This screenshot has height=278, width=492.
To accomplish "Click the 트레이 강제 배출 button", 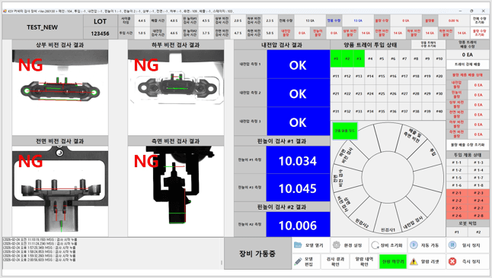I will click(468, 64).
